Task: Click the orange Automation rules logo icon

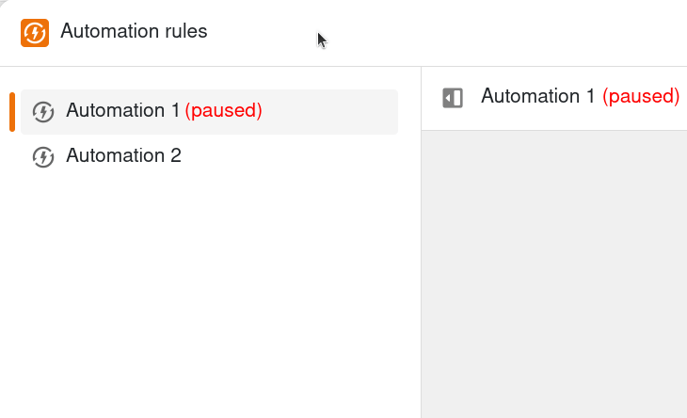Action: pos(35,33)
